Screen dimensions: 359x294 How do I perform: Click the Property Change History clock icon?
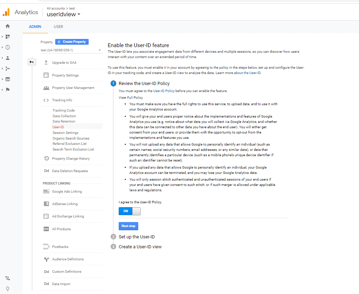[x=46, y=158]
